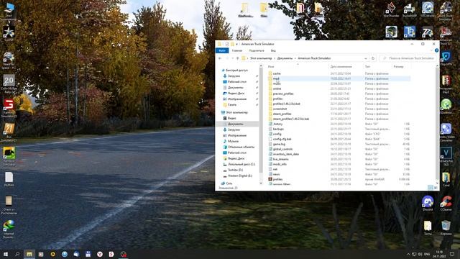Select the VEGAS Pro desktop shortcut
The image size is (460, 259).
(446, 156)
